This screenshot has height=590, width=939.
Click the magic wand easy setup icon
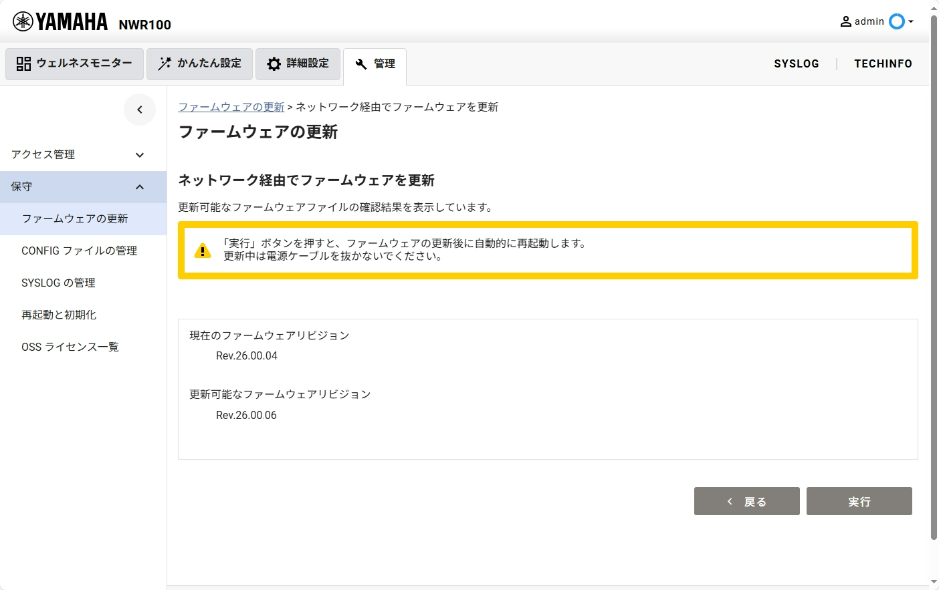(165, 63)
